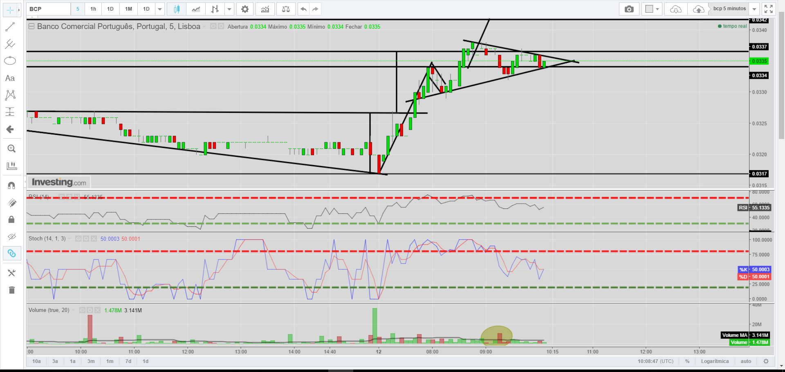Activate the zoom in magnifier tool
The width and height of the screenshot is (785, 372).
click(x=11, y=148)
